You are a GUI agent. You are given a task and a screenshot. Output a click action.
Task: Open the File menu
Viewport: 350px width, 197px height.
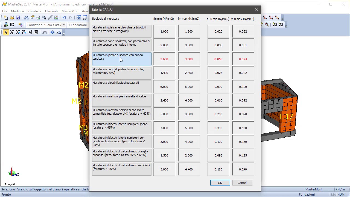click(5, 11)
